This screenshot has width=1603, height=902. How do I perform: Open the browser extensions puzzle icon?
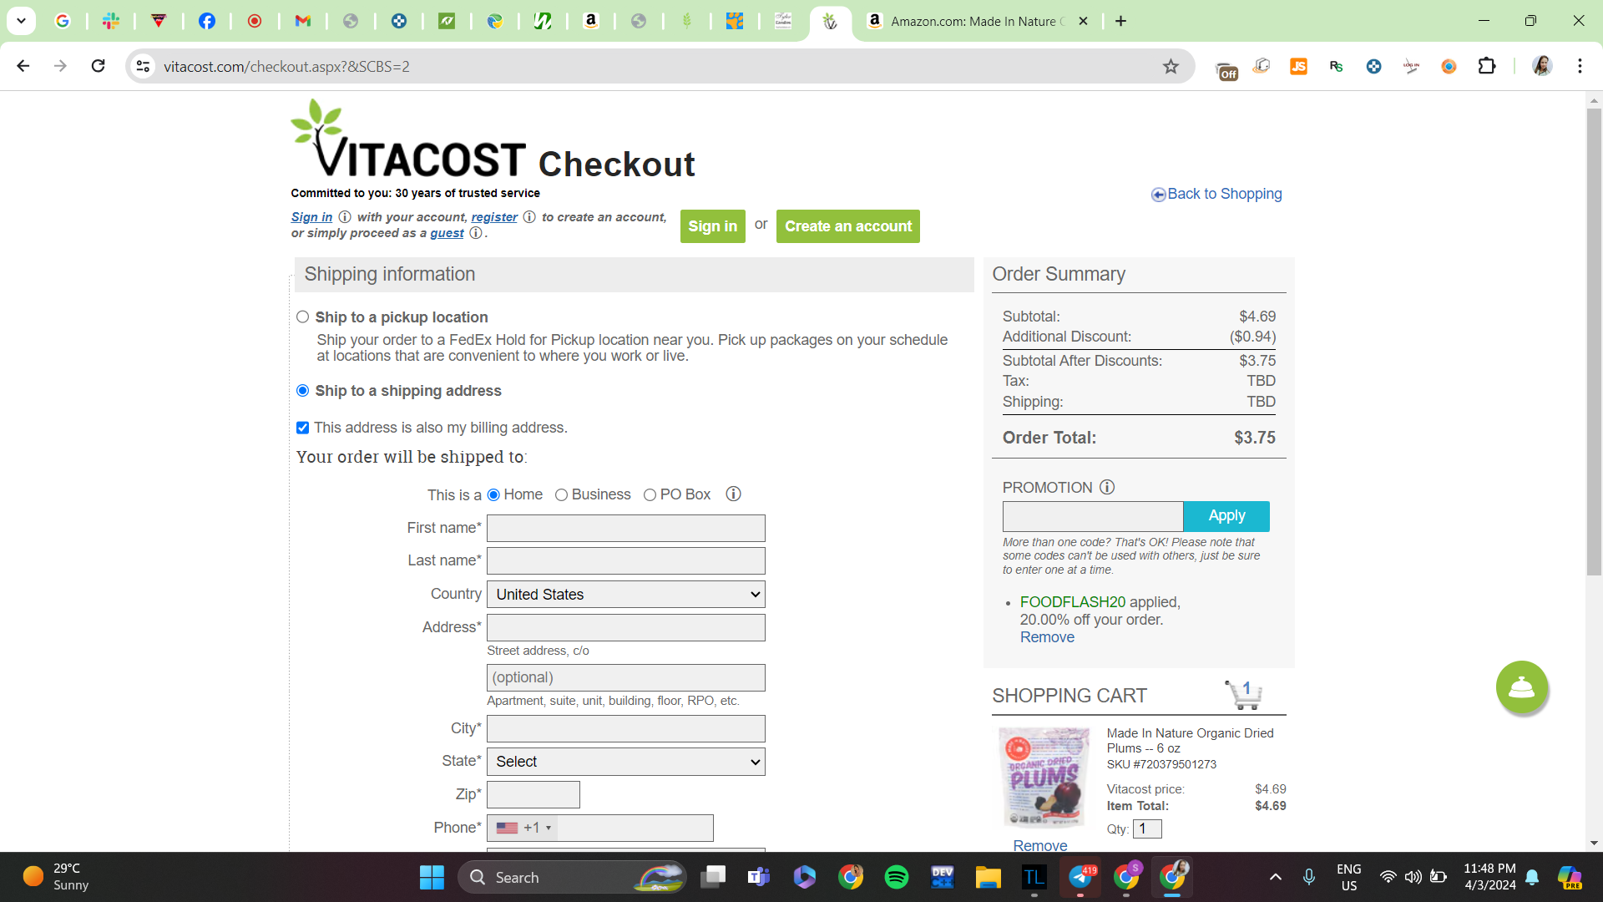[1487, 66]
